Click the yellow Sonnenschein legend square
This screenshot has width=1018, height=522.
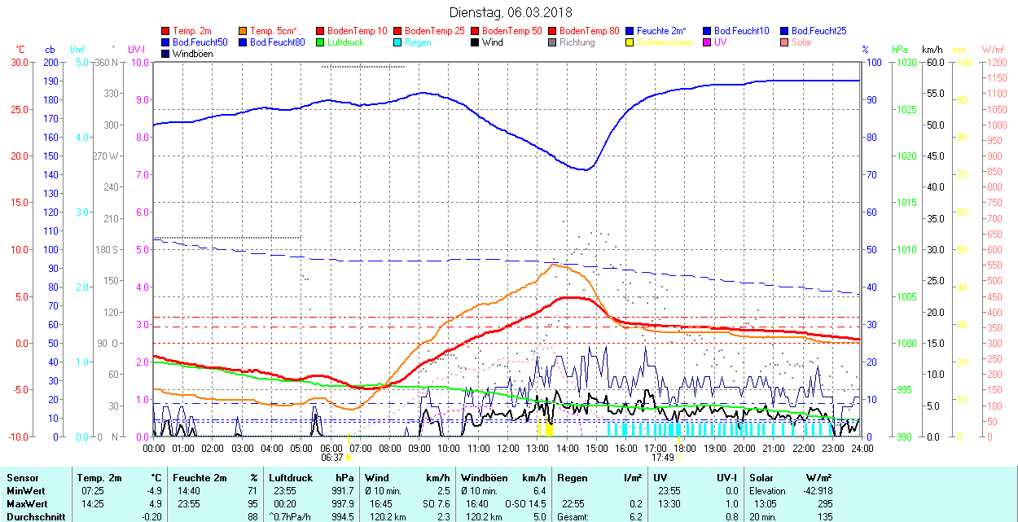tap(630, 42)
